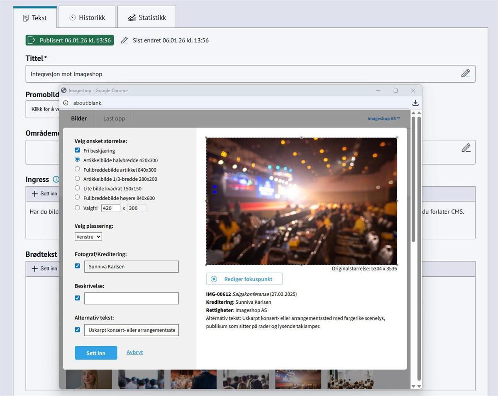Switch to the Last opp tab

pyautogui.click(x=114, y=118)
